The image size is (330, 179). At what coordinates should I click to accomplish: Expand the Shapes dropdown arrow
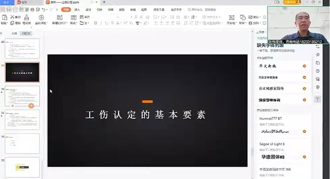[x=246, y=23]
